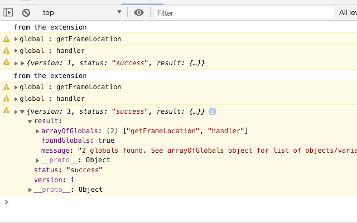357x223 pixels.
Task: Expand the __proto__ entry below version
Action: click(30, 190)
